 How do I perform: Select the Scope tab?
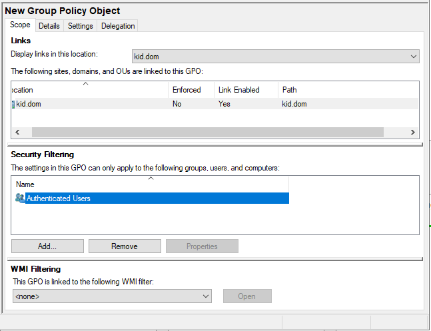pyautogui.click(x=20, y=25)
